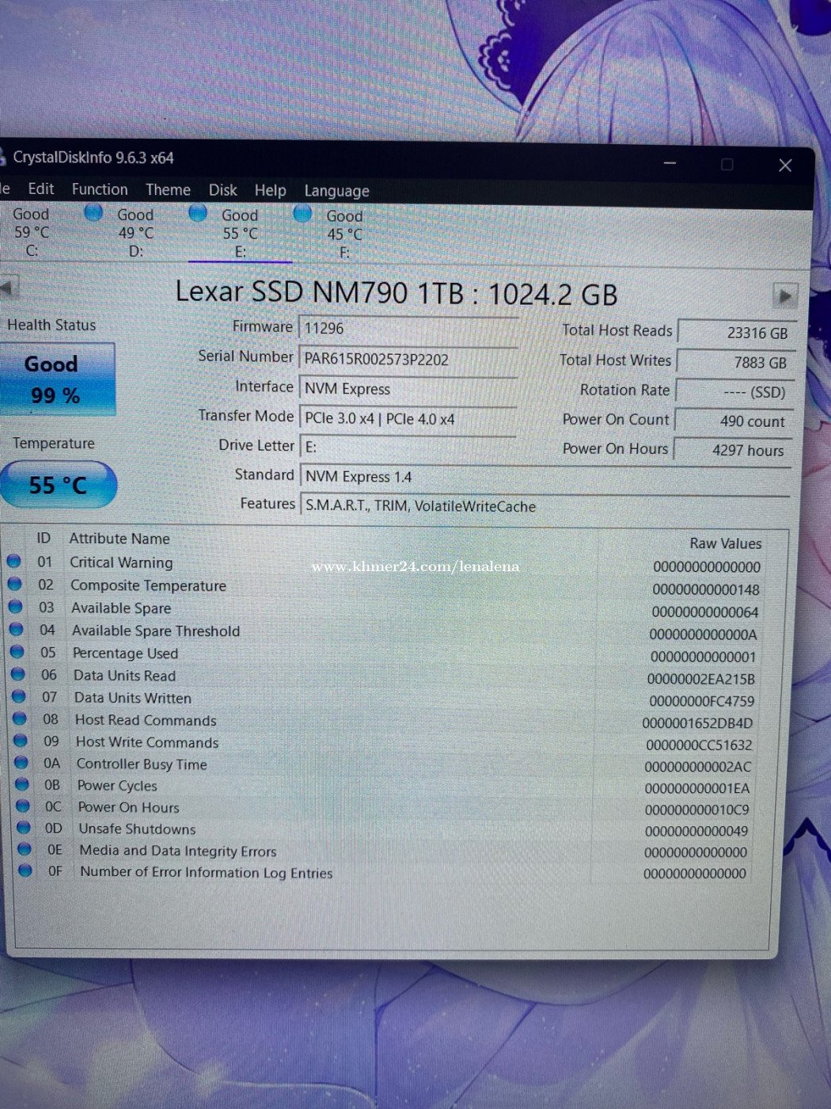Click the Lexar SSD NM790 1TB disk title
831x1109 pixels.
point(396,293)
